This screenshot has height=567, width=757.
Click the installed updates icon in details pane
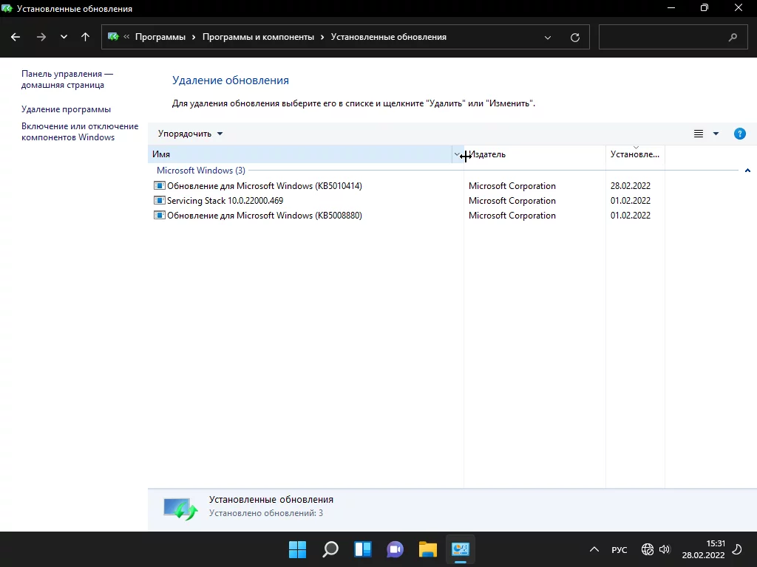coord(180,509)
